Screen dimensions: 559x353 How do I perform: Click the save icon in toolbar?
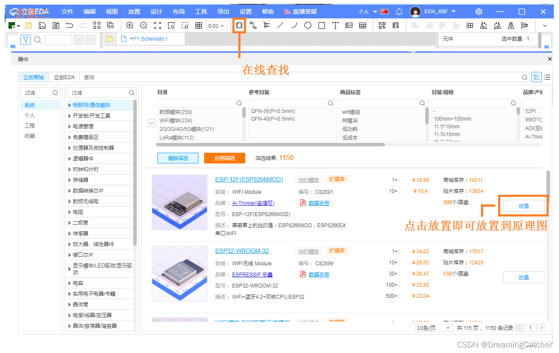coord(42,26)
